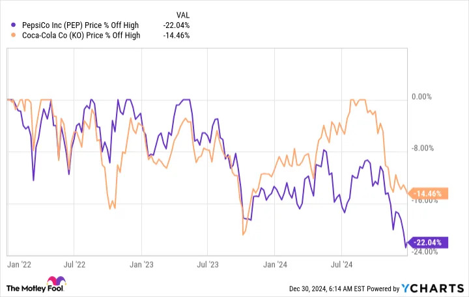This screenshot has height=297, width=469.
Task: Click the -14.46% legend value
Action: (177, 36)
